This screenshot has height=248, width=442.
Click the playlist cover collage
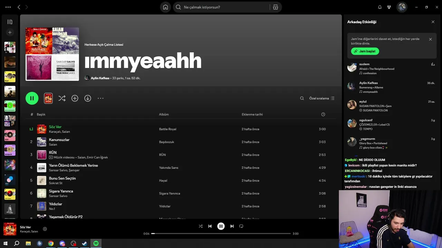pyautogui.click(x=52, y=54)
